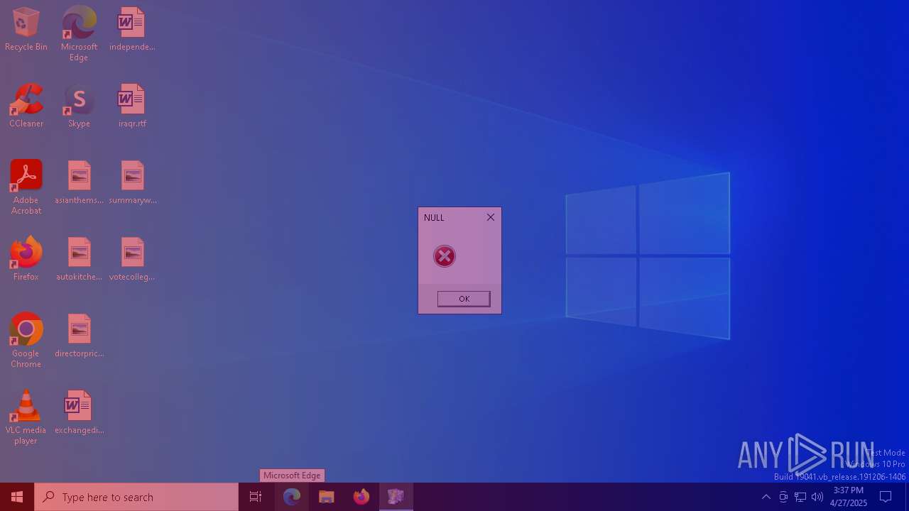Open the Recycle Bin desktop icon
The width and height of the screenshot is (909, 511).
[x=26, y=28]
